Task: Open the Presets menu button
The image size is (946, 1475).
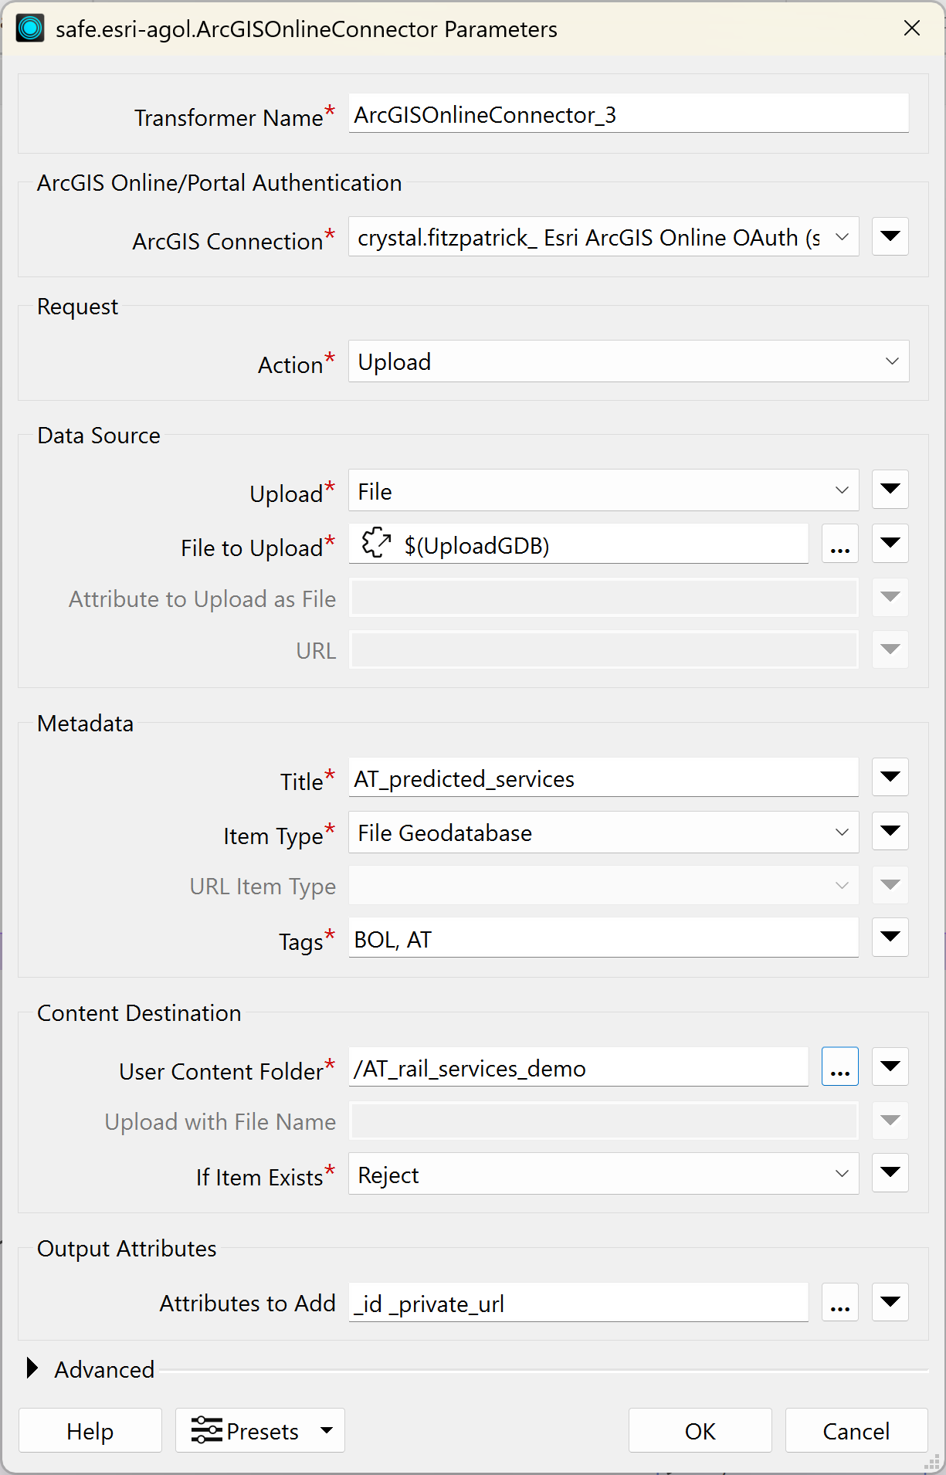Action: (260, 1430)
